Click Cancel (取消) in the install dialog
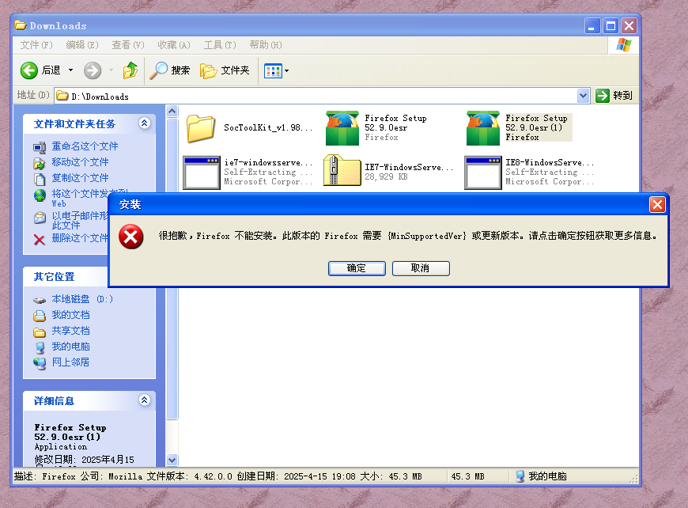This screenshot has width=688, height=508. (x=421, y=268)
